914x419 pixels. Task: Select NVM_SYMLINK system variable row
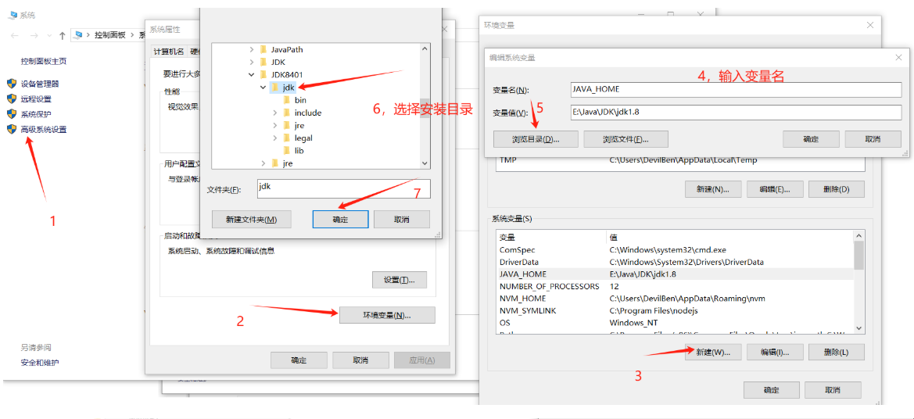pyautogui.click(x=675, y=310)
